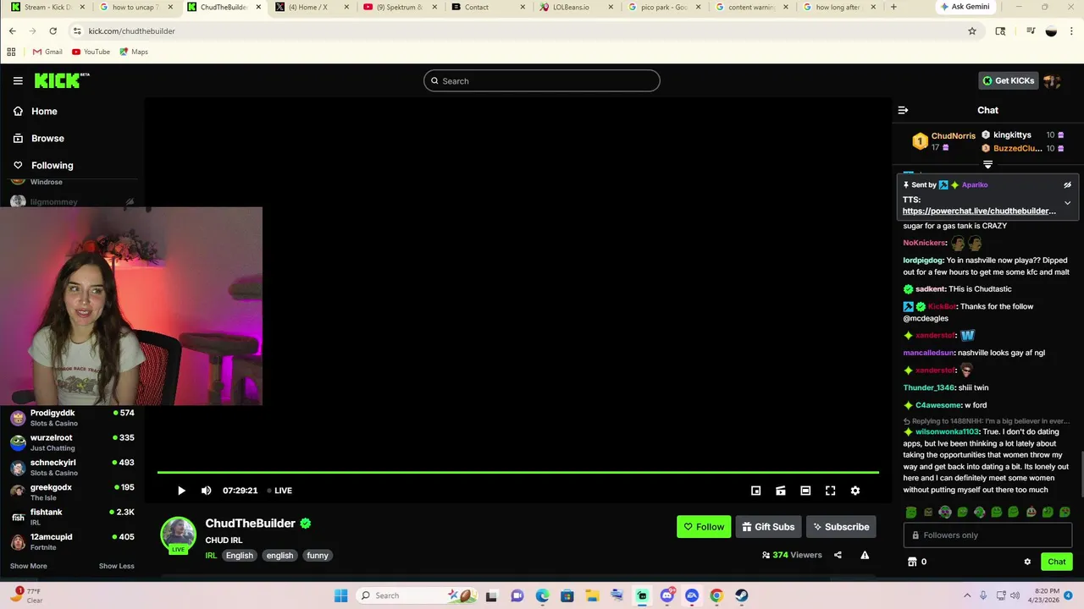The image size is (1084, 609).
Task: Click ChudTheBuilder streamer avatar
Action: point(178,534)
